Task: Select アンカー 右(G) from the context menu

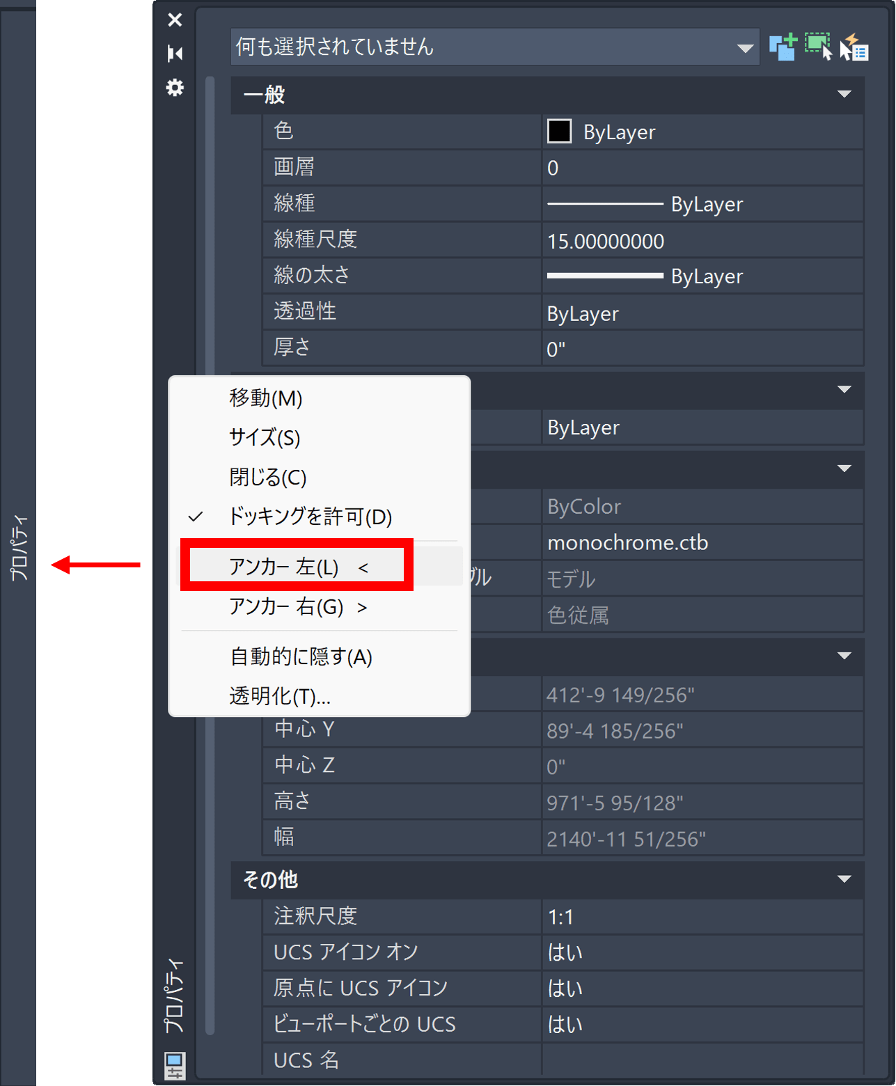Action: pos(298,607)
